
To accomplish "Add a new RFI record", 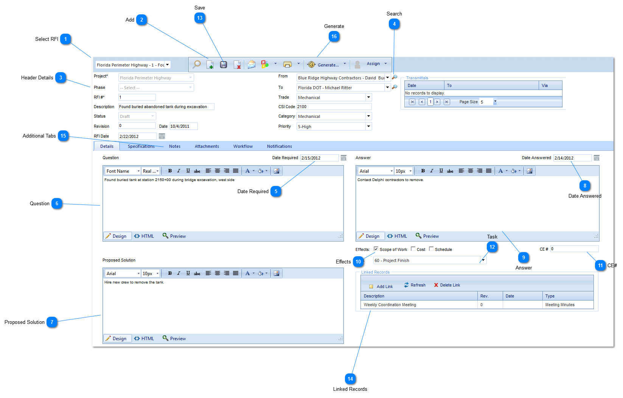I will point(210,65).
